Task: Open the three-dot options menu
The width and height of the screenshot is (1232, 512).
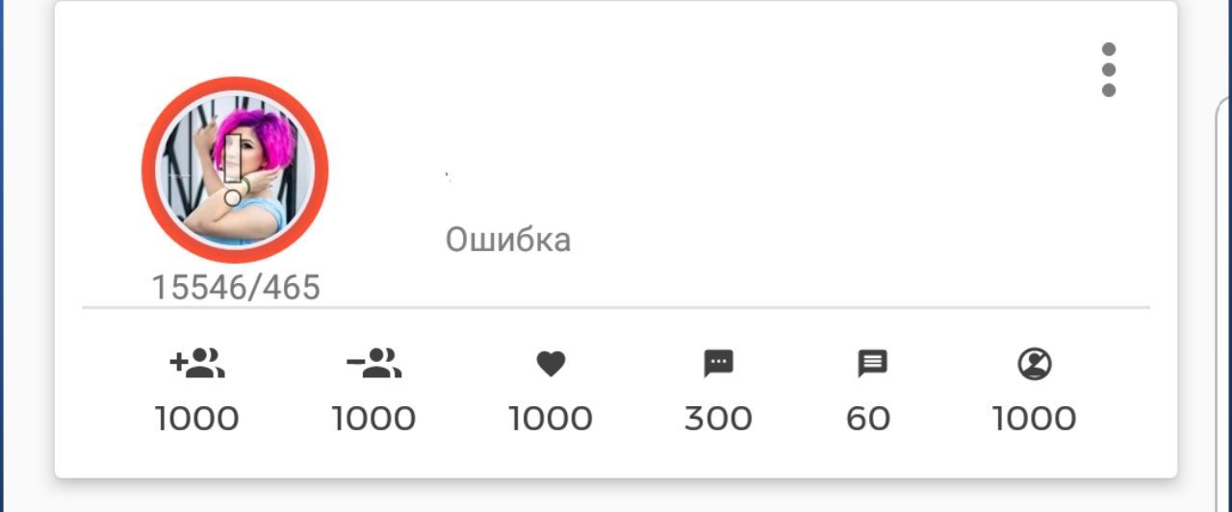Action: click(x=1109, y=69)
